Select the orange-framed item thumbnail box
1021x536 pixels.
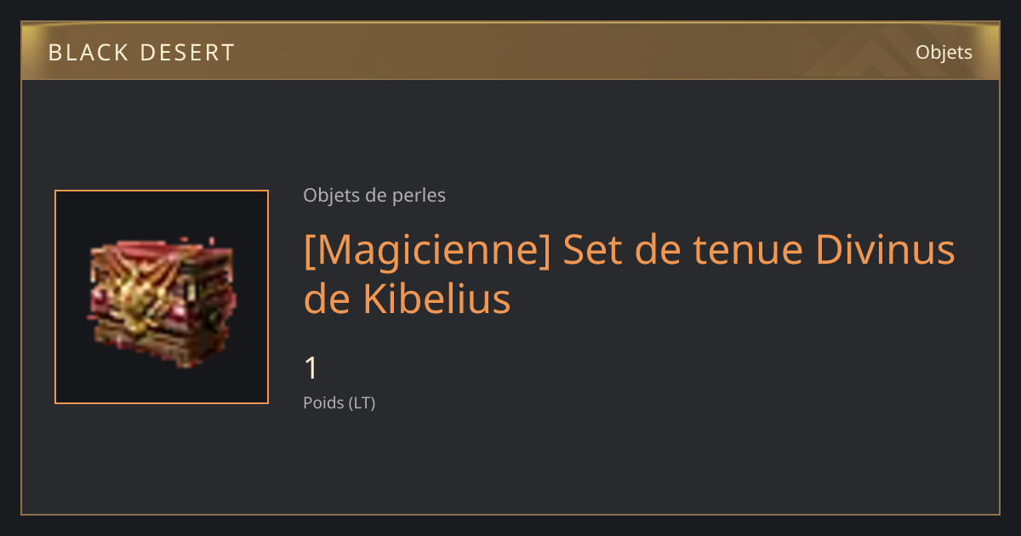point(162,297)
